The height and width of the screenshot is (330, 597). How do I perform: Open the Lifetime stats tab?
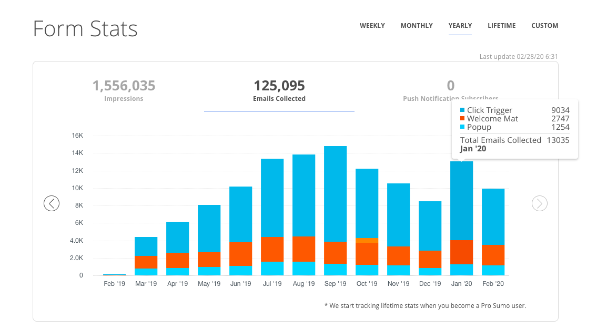[x=501, y=26]
